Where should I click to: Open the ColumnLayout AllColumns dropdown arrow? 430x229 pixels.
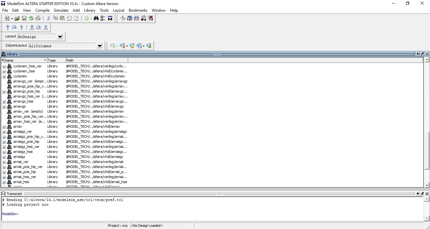(x=99, y=46)
